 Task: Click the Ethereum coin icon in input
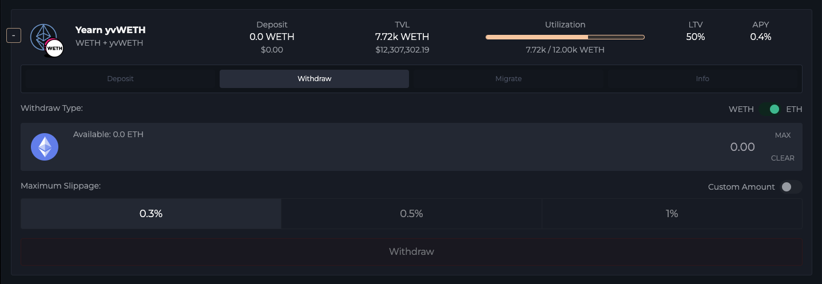tap(45, 147)
